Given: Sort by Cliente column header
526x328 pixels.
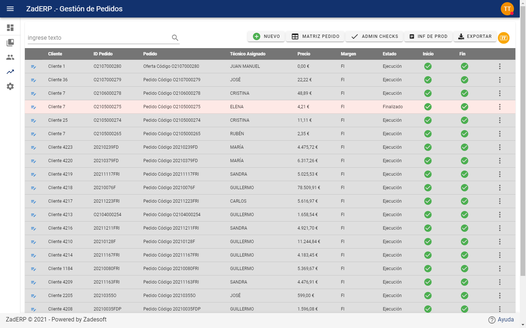Looking at the screenshot, I should click(x=55, y=54).
